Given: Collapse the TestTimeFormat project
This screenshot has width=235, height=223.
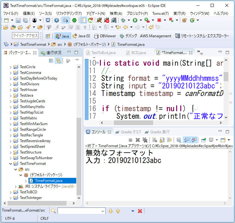Looking at the screenshot, I should point(10,164).
